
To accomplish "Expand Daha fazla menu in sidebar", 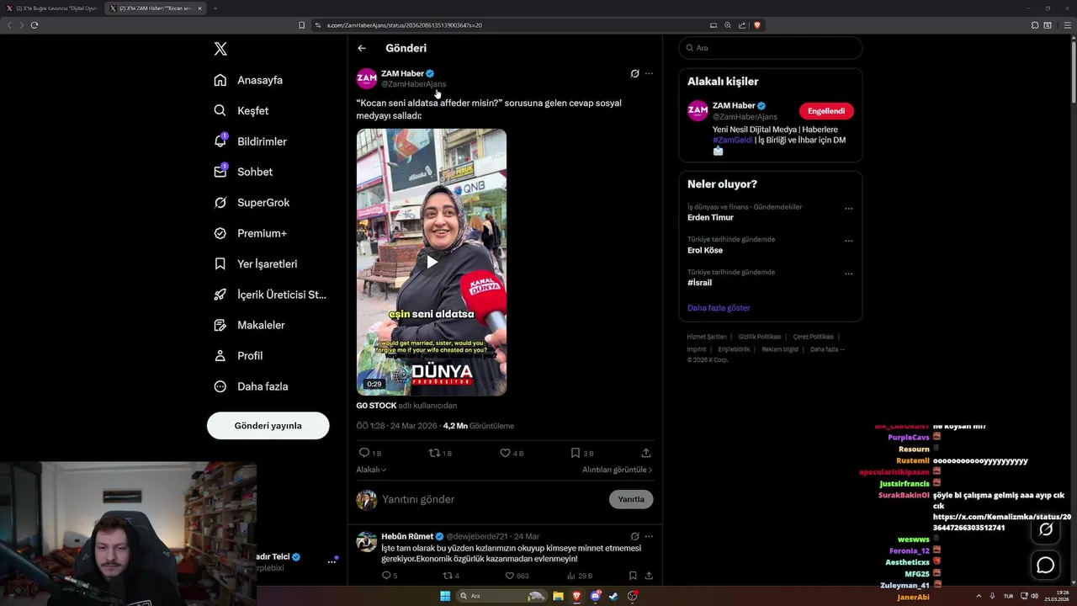I will pyautogui.click(x=251, y=386).
